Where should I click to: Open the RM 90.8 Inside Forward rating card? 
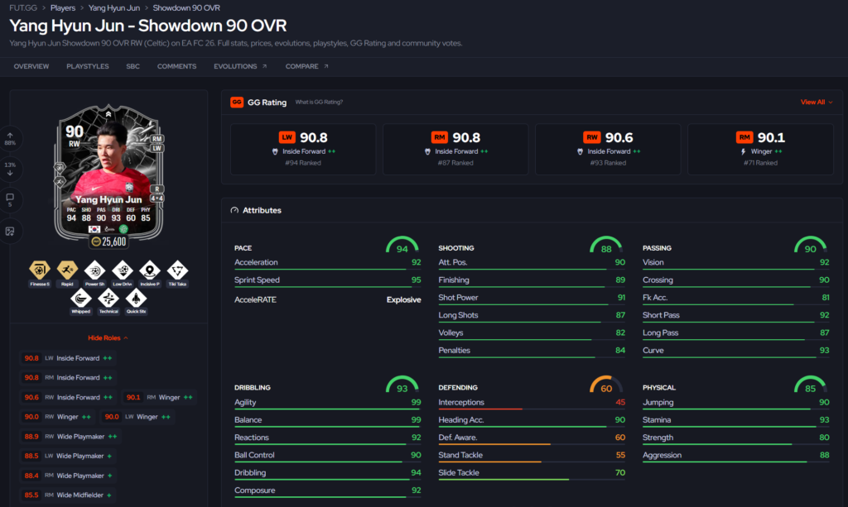pos(455,149)
